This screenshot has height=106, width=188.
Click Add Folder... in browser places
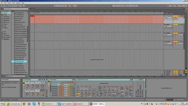point(6,39)
